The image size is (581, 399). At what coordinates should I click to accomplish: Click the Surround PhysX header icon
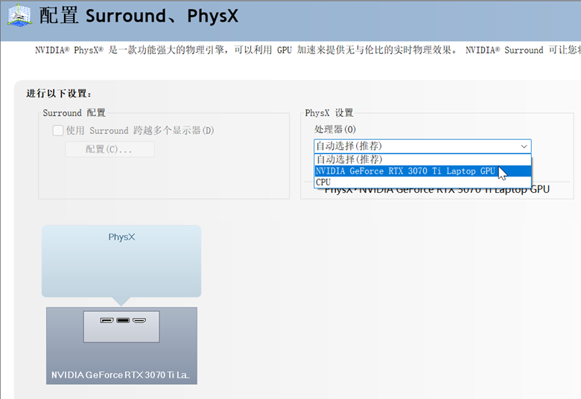(x=19, y=15)
